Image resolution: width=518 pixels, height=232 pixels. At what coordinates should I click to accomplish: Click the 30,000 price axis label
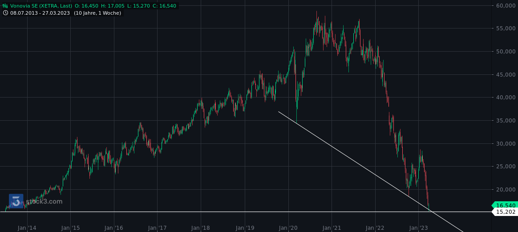[506, 143]
